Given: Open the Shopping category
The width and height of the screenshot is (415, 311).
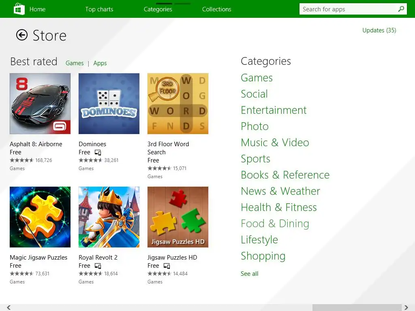Looking at the screenshot, I should pos(263,256).
